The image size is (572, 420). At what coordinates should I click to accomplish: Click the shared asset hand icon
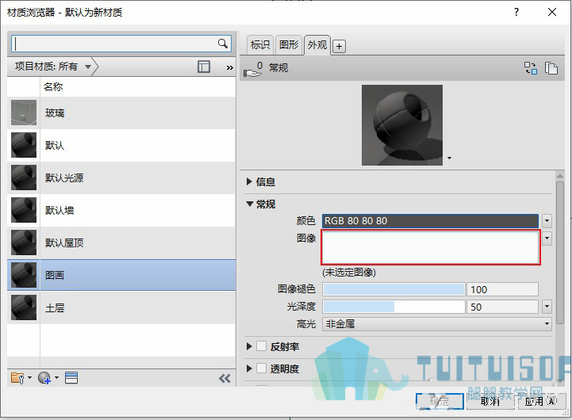pyautogui.click(x=253, y=69)
